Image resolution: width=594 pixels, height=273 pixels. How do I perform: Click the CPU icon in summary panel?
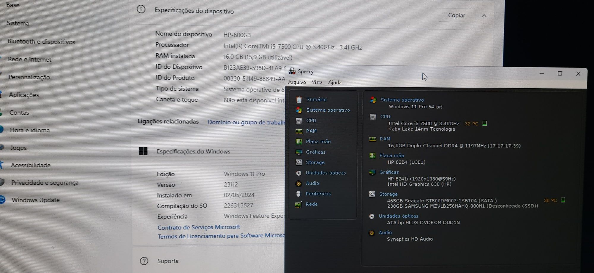point(373,117)
